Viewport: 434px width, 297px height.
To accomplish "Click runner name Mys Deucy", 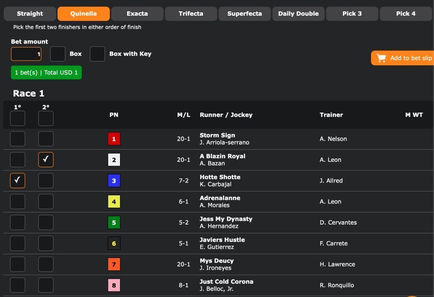I will (217, 261).
